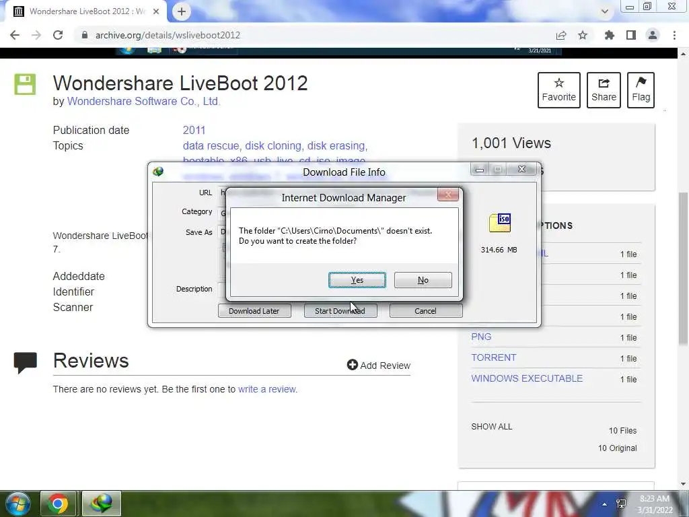The image size is (689, 517).
Task: Close the Wondershare LiveBoot 2012 tab
Action: 156,11
